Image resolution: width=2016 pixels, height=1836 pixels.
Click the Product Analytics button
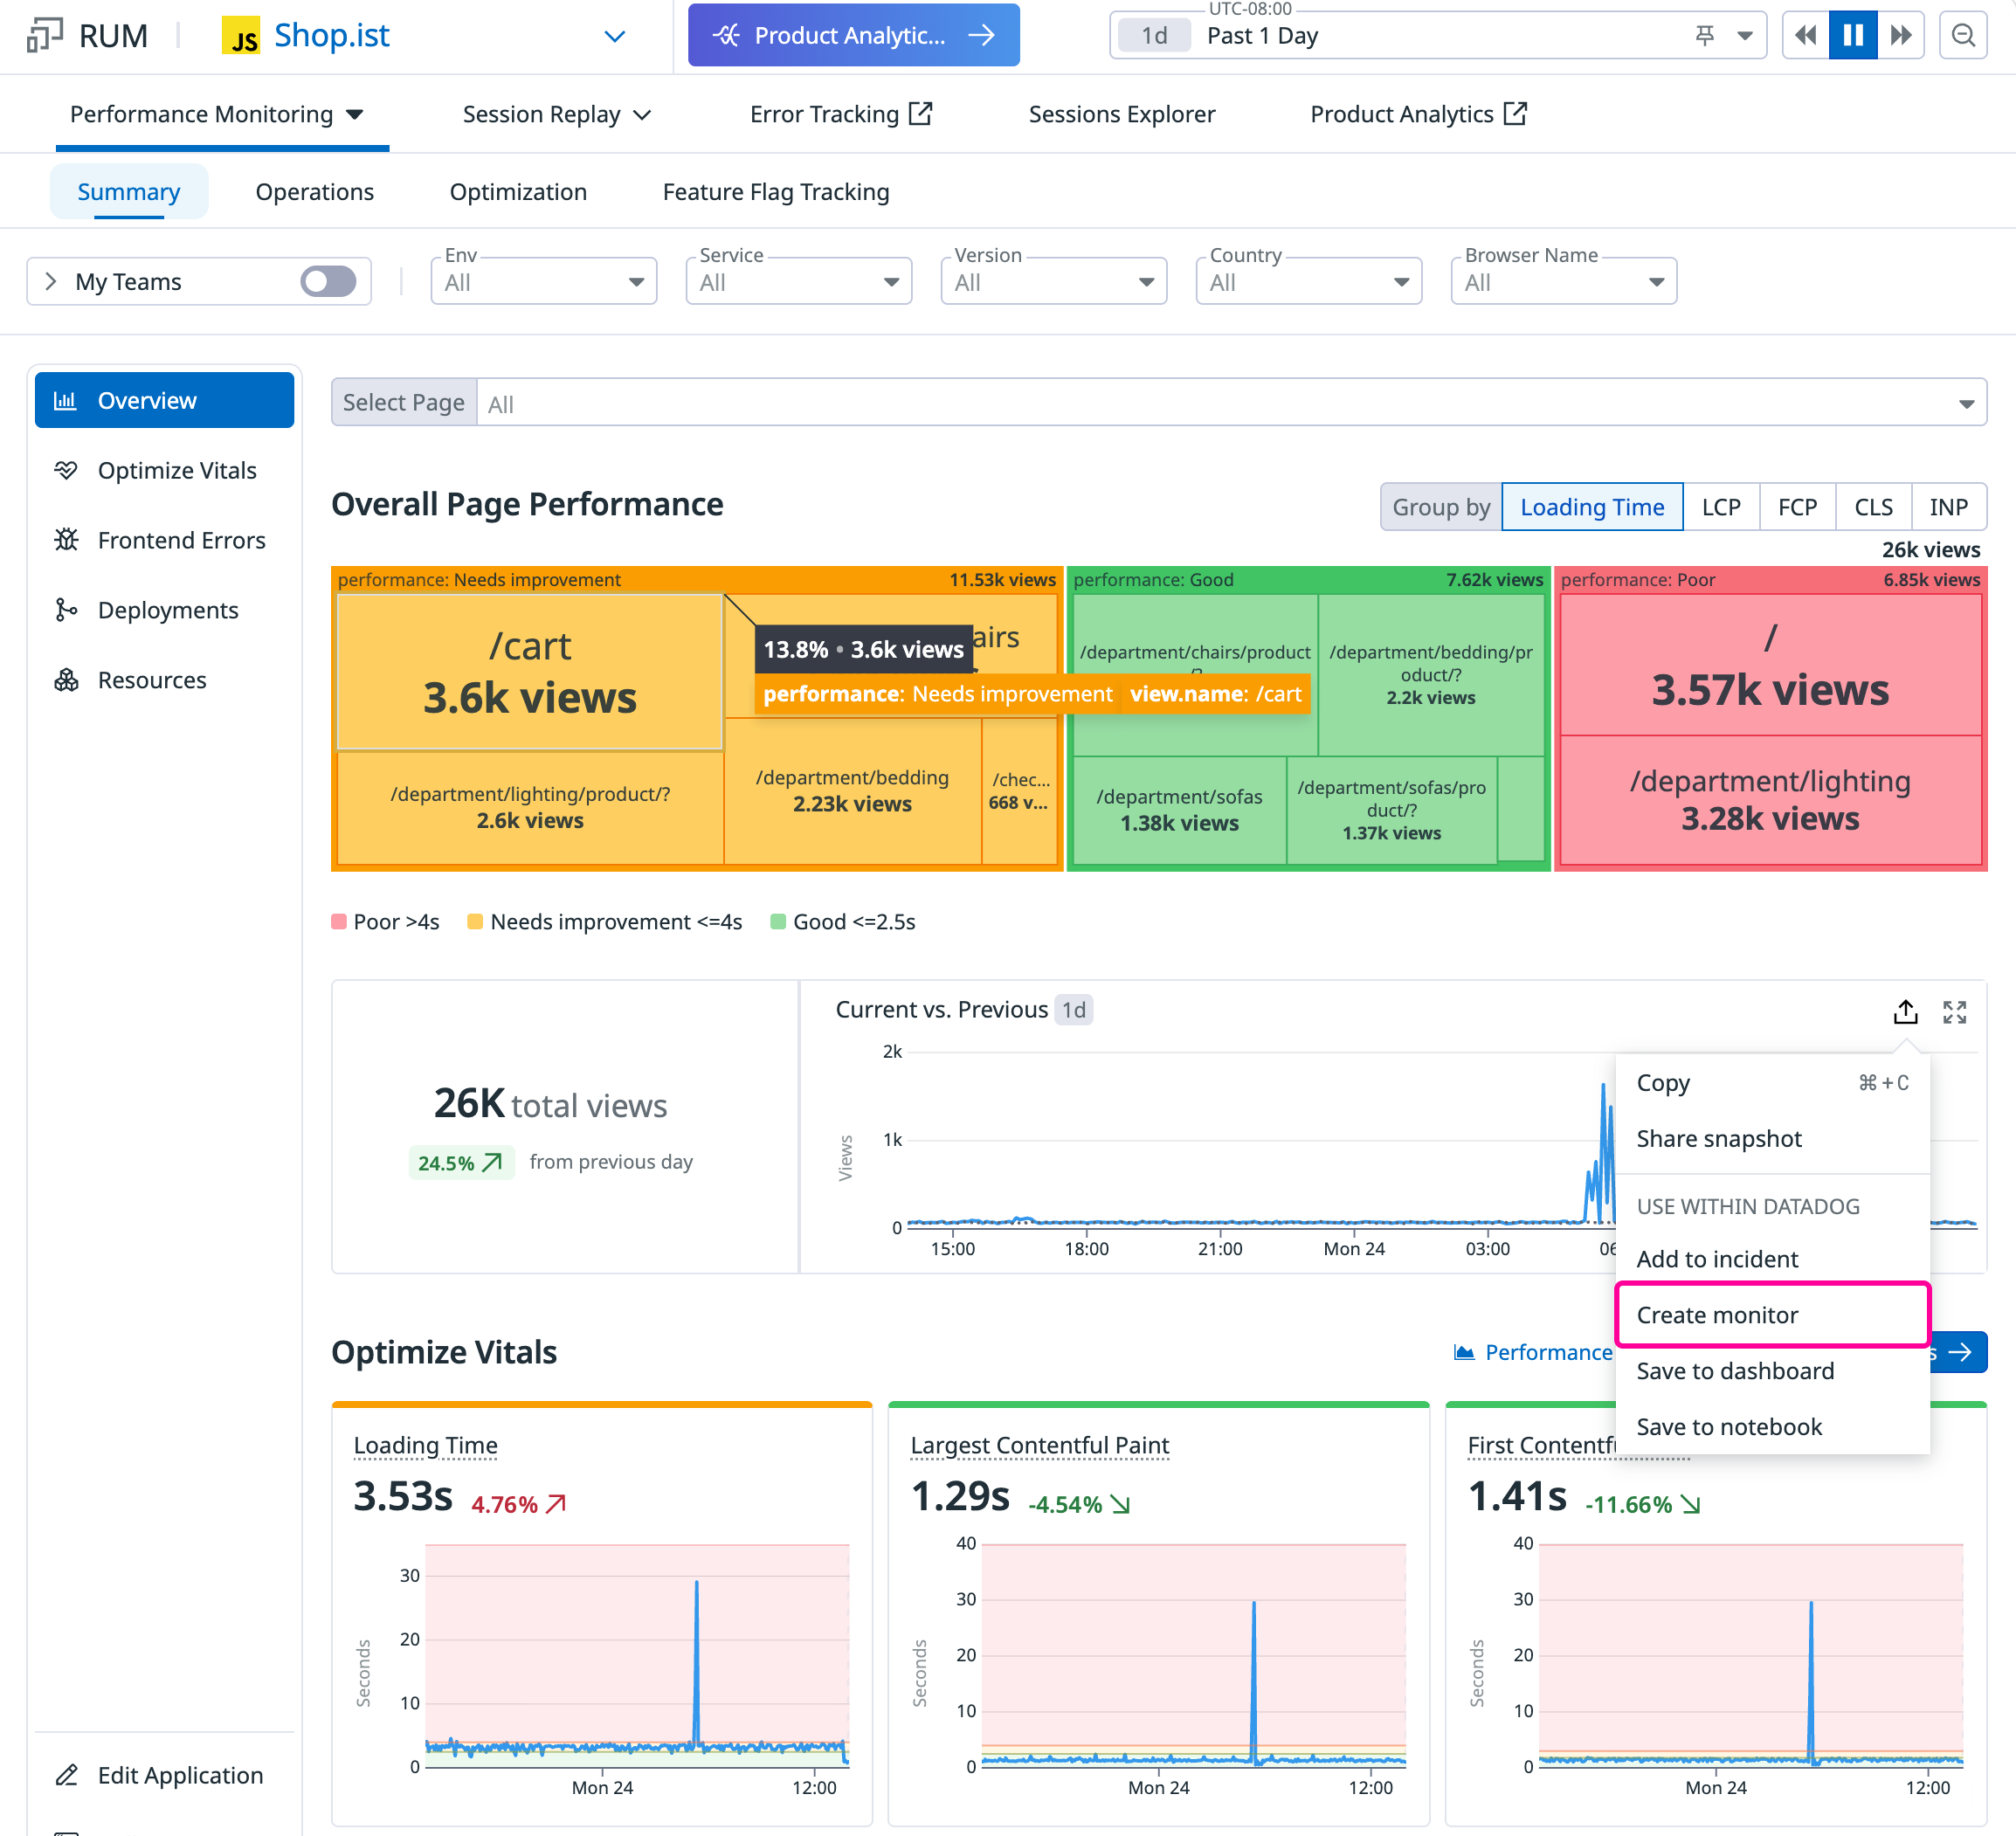click(853, 36)
